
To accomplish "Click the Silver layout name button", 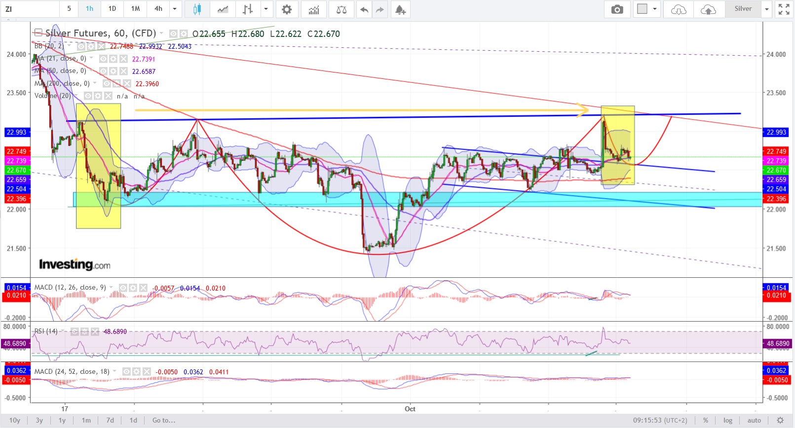I will pyautogui.click(x=743, y=9).
